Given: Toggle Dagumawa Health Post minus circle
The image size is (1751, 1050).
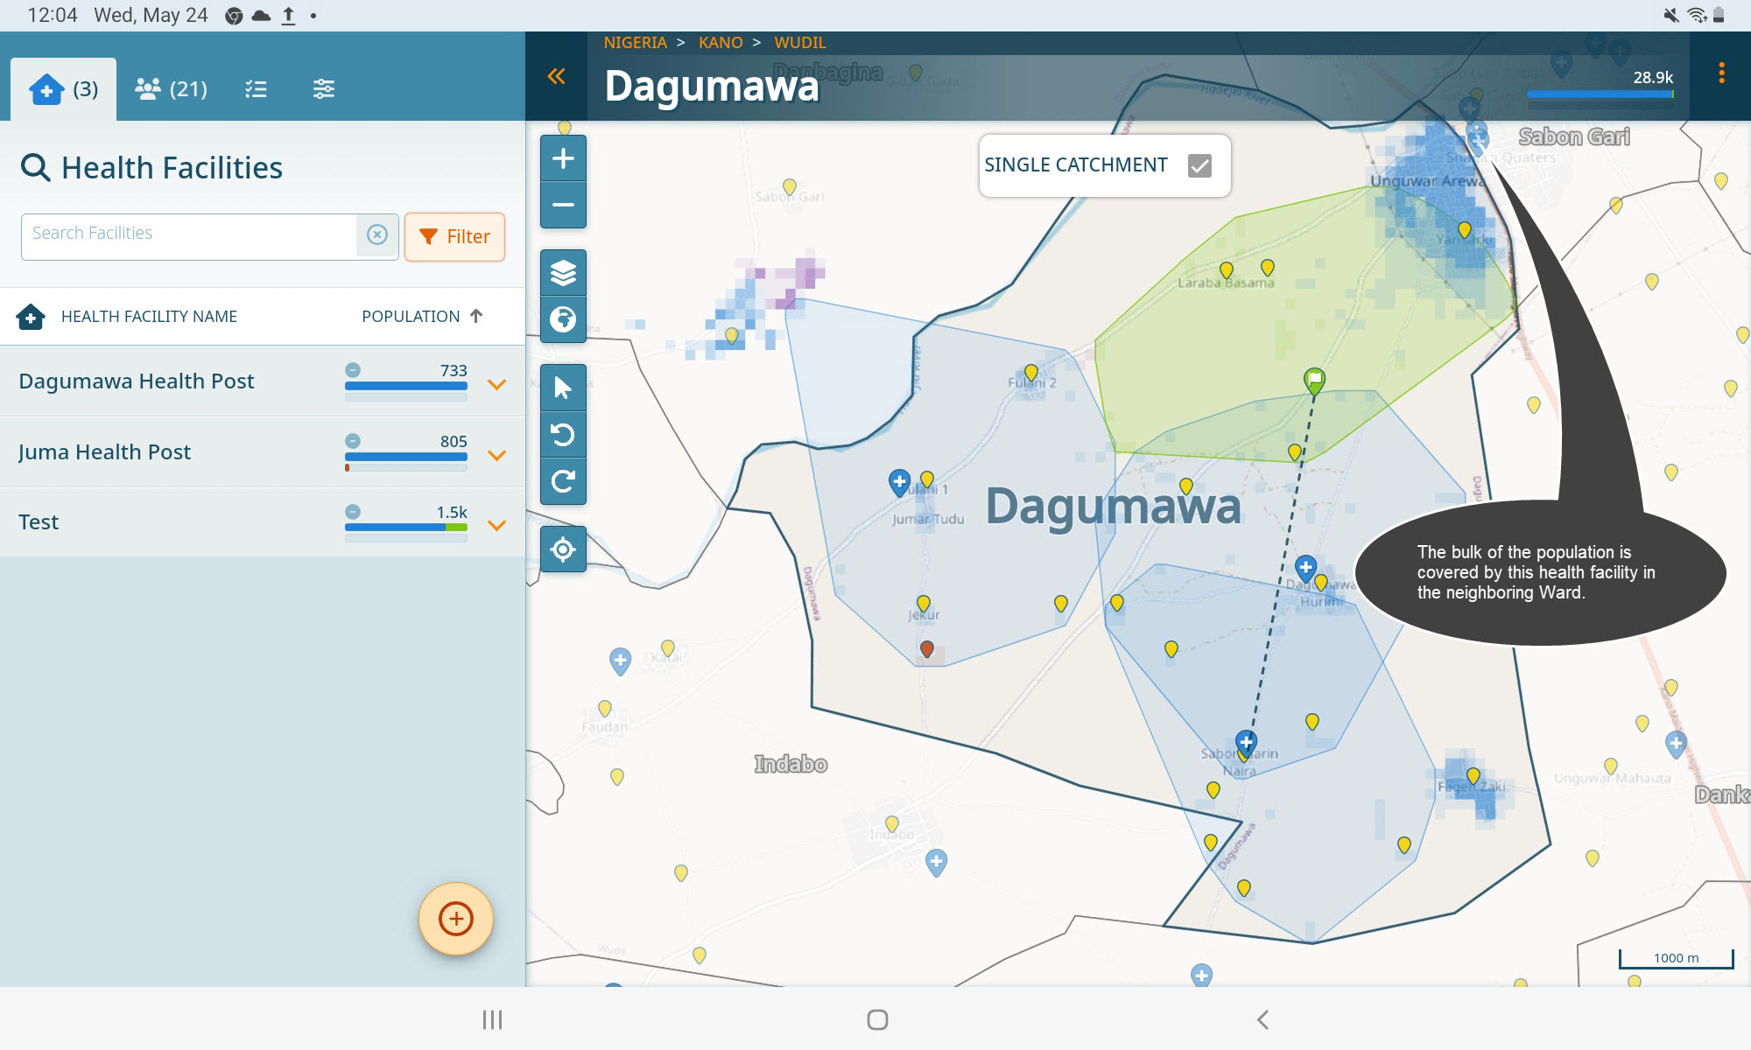Looking at the screenshot, I should (x=353, y=370).
